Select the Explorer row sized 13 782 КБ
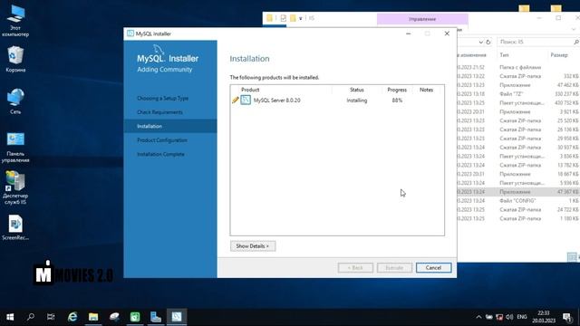This screenshot has height=326, width=580. tap(518, 165)
